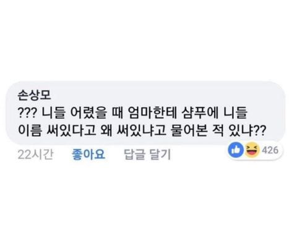Screen dimensions: 297x247
Task: Click the laughing Haha emoji reaction
Action: pyautogui.click(x=252, y=150)
